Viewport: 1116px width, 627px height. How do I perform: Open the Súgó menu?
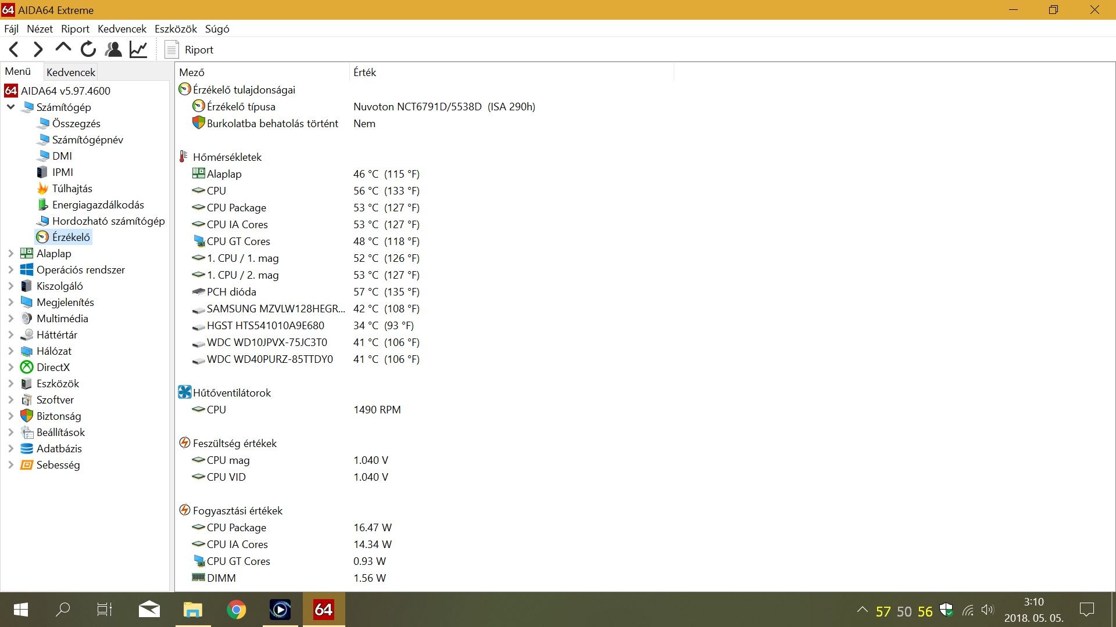click(217, 29)
